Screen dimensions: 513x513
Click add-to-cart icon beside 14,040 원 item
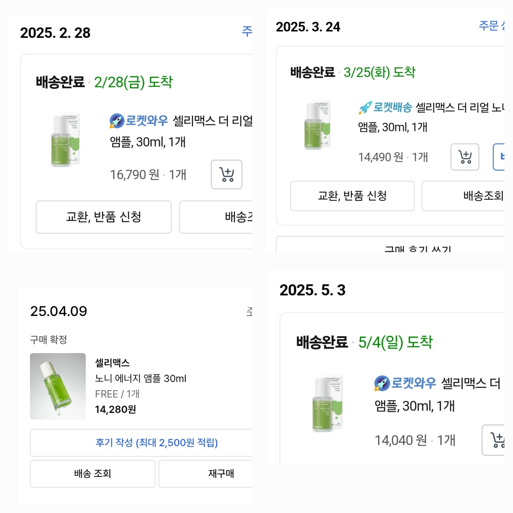pos(495,440)
